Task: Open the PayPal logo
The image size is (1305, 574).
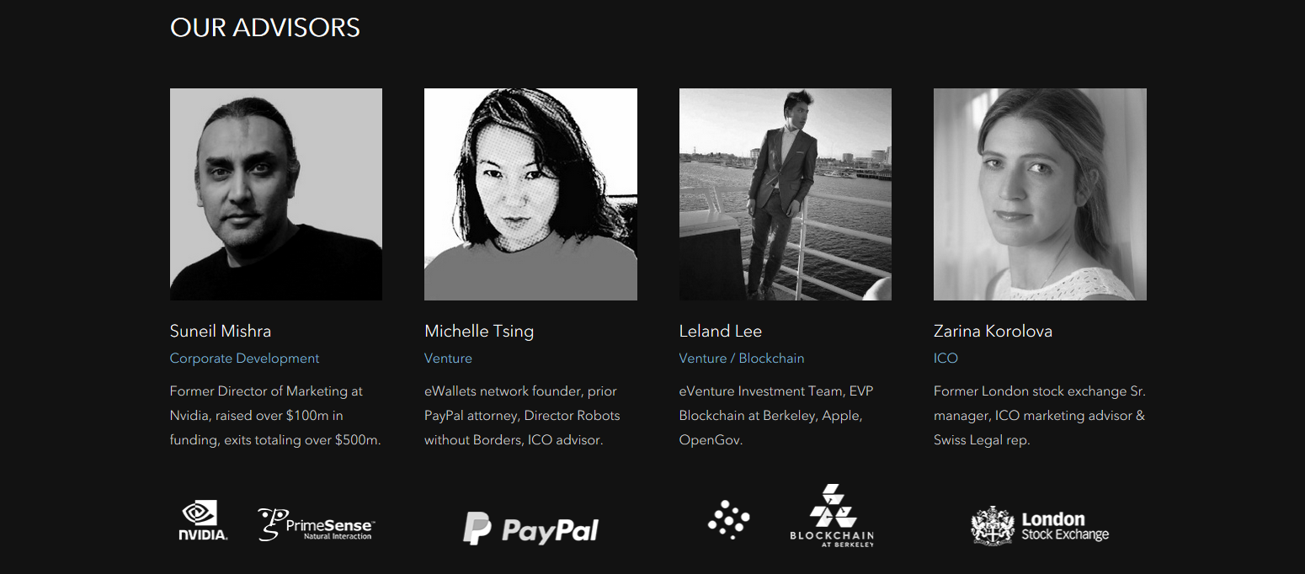Action: click(x=530, y=529)
